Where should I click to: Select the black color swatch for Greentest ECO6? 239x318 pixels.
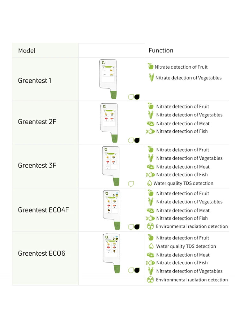(137, 270)
